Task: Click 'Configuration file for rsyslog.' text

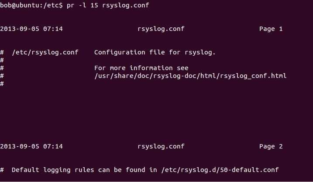Action: pyautogui.click(x=155, y=52)
